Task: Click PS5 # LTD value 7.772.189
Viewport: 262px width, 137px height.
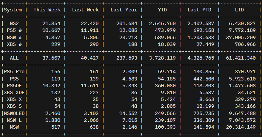Action: pos(242,30)
